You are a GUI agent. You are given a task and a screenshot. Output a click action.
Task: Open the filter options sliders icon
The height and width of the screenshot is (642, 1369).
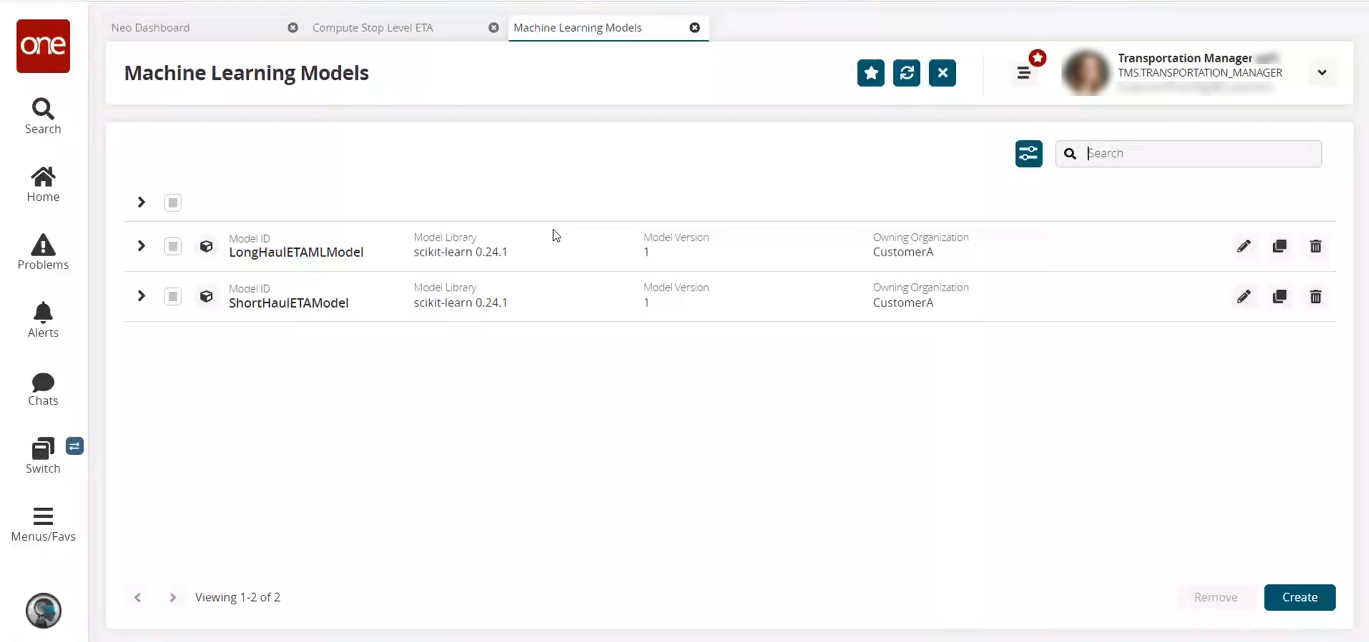(1029, 154)
